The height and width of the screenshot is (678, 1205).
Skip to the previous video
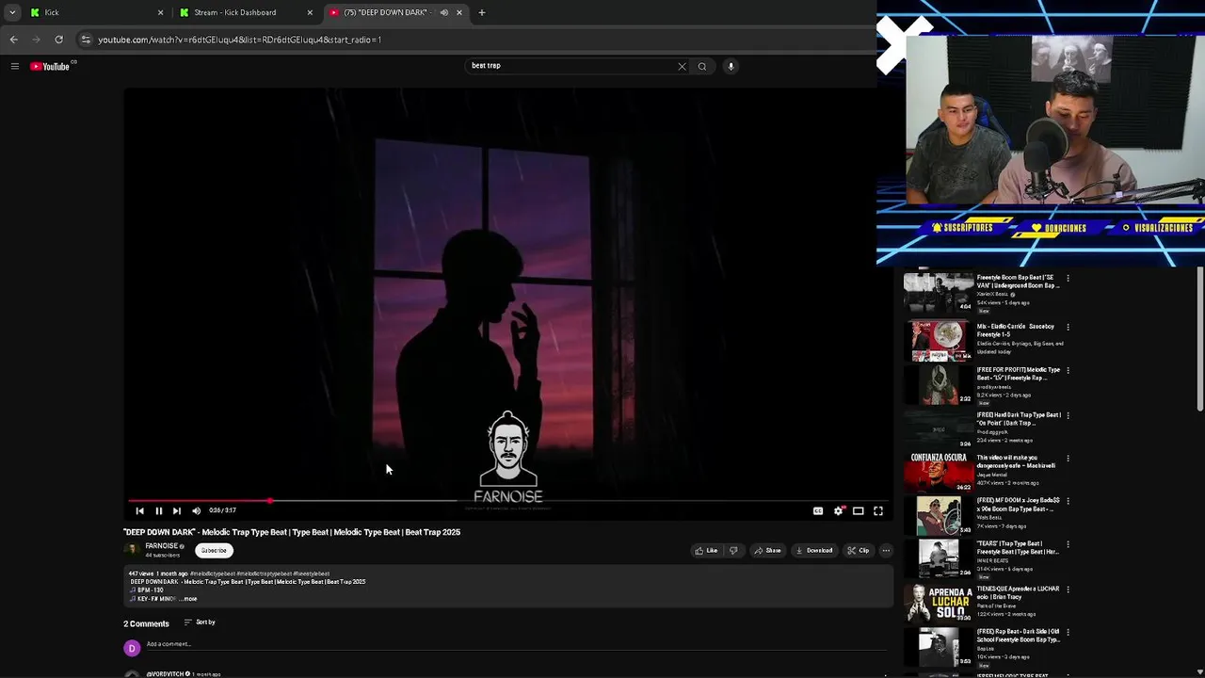click(139, 510)
